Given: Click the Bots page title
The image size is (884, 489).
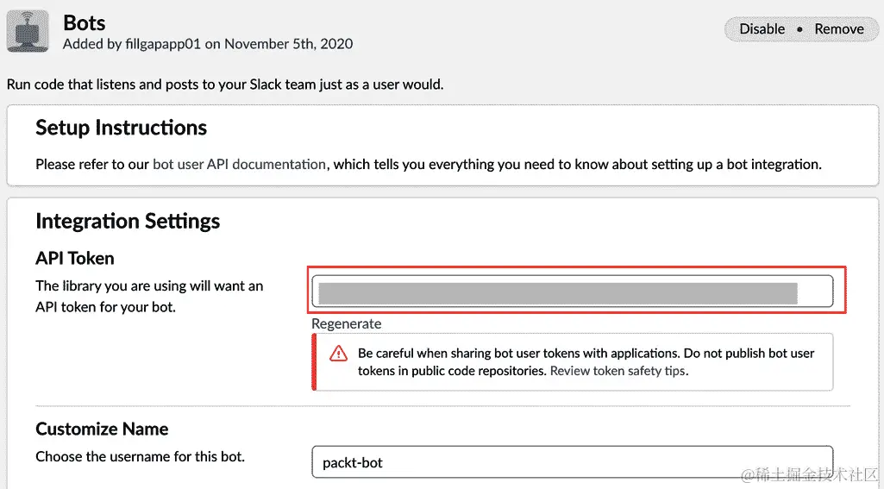Looking at the screenshot, I should pos(85,22).
